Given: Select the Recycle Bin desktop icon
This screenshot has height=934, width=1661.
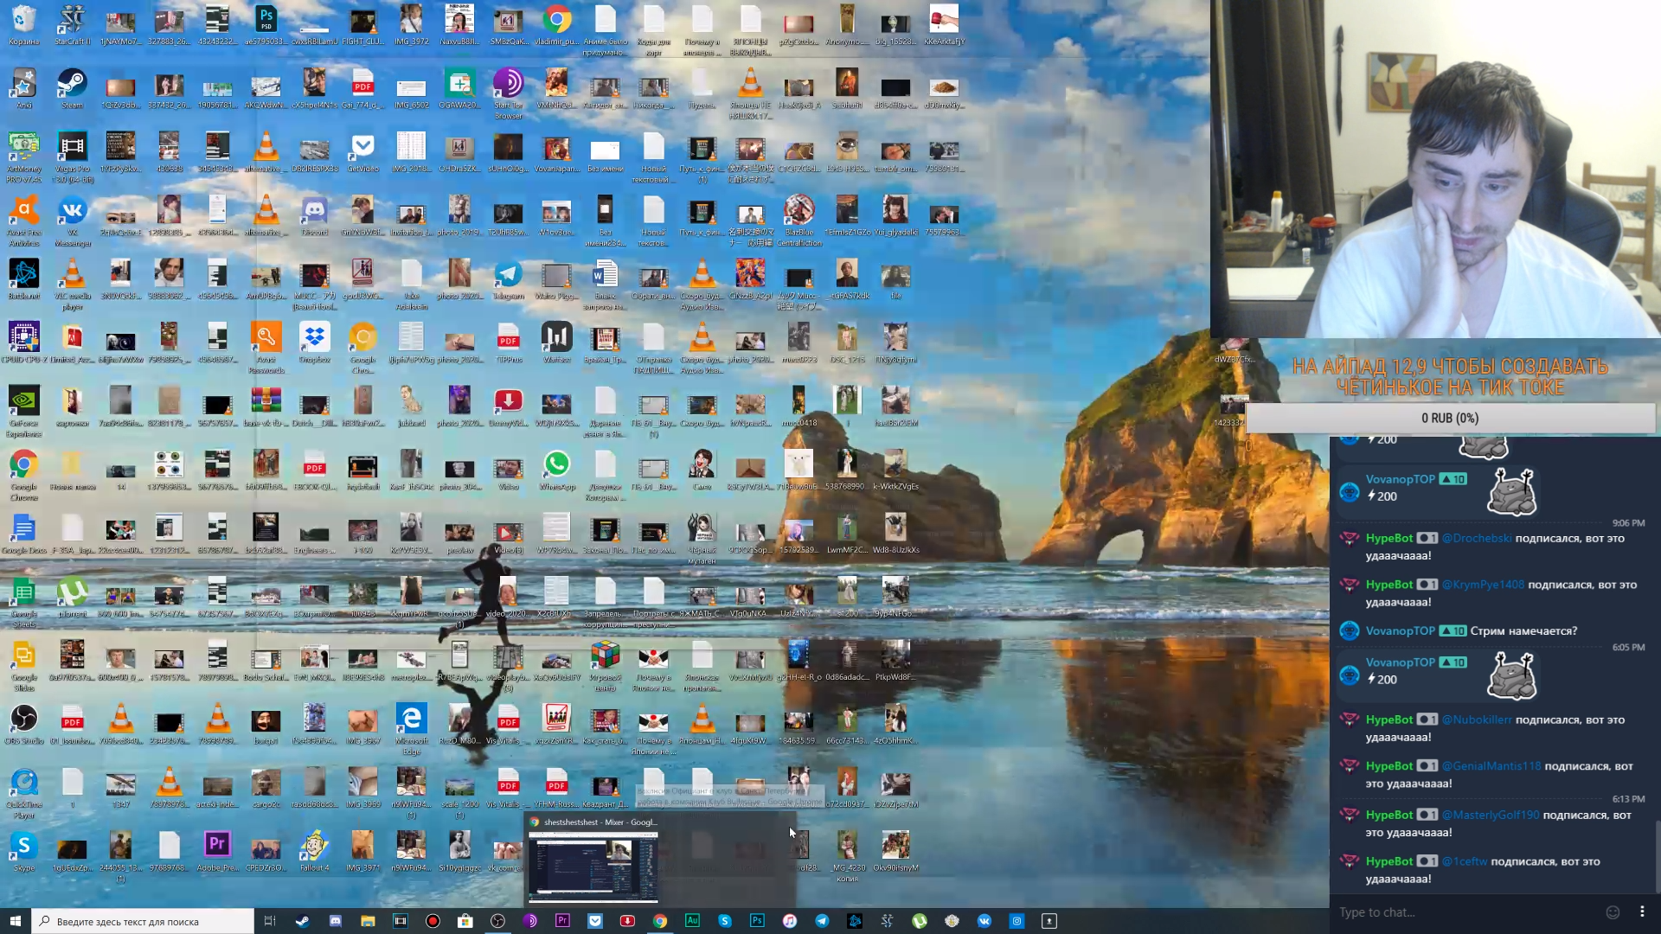Looking at the screenshot, I should point(23,21).
